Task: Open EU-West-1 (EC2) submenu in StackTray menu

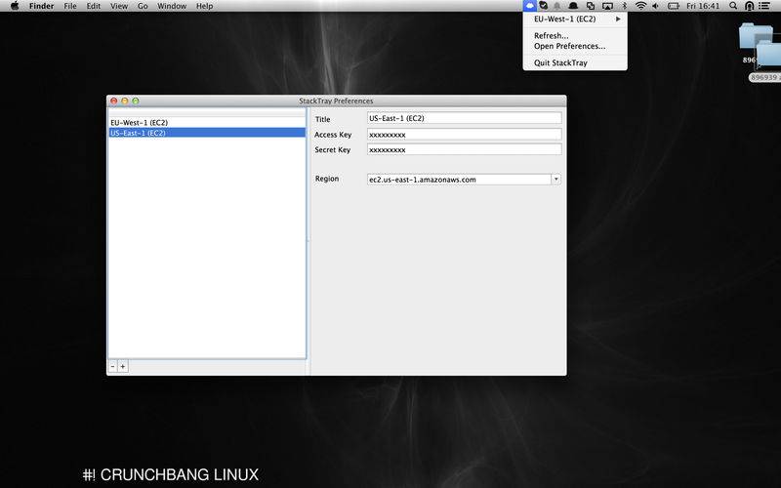Action: (575, 19)
